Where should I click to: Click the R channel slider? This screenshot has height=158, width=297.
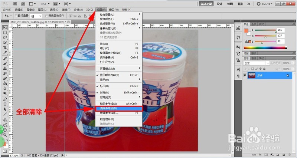265,30
